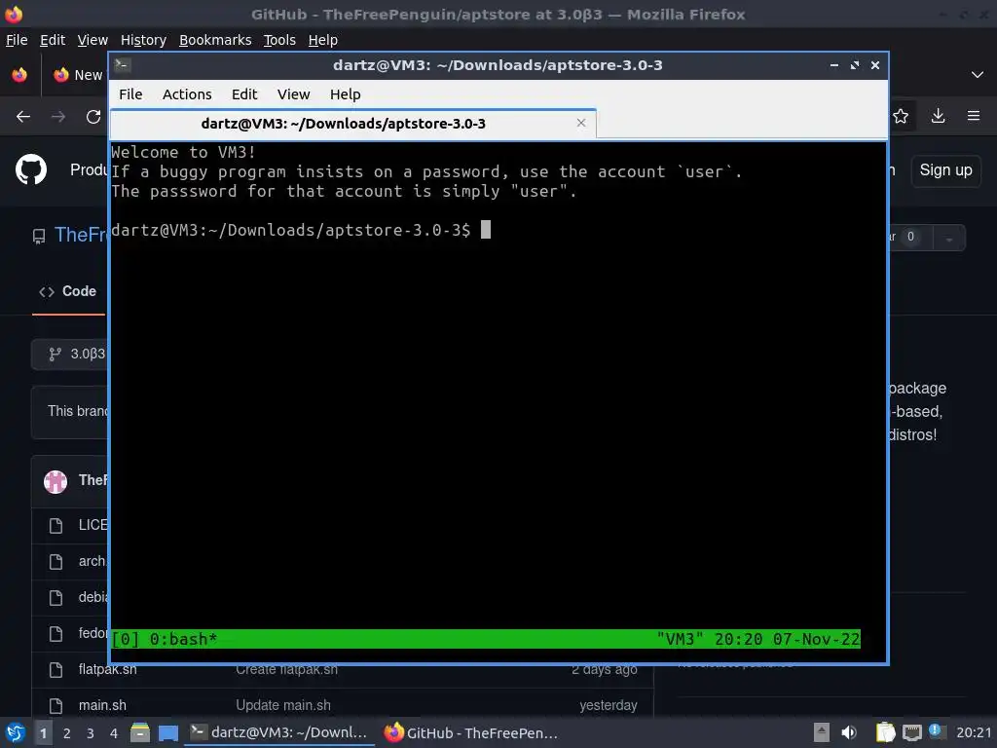Viewport: 997px width, 748px height.
Task: Switch to workspace 4 in the pager
Action: pos(114,733)
